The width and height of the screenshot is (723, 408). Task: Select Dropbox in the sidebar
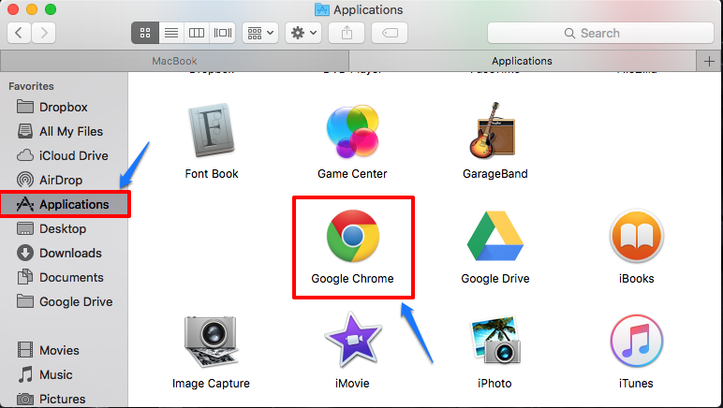coord(64,107)
